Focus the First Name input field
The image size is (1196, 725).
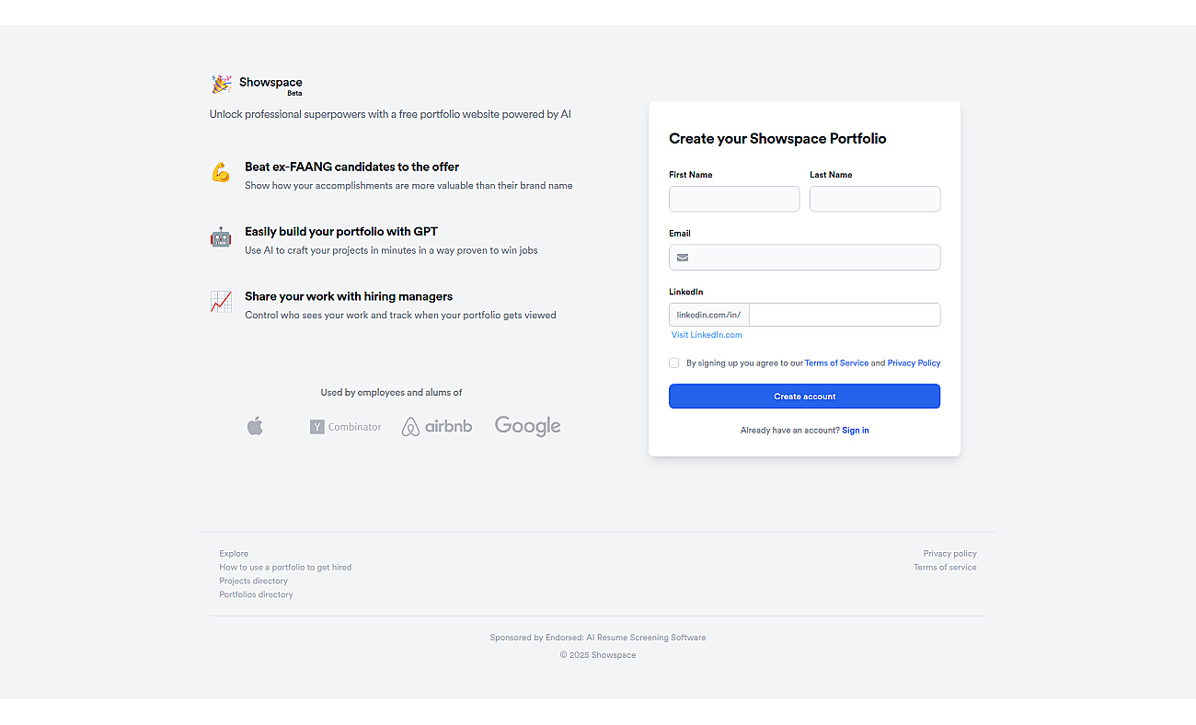(x=734, y=199)
